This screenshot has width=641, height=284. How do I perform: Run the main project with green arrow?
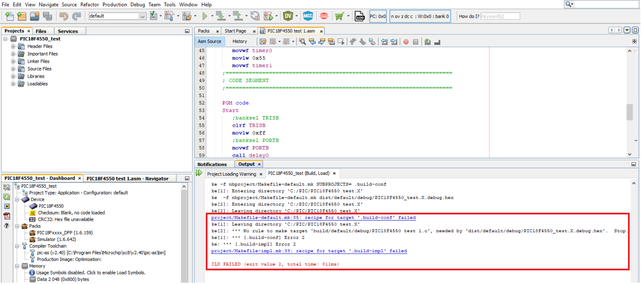pos(205,16)
